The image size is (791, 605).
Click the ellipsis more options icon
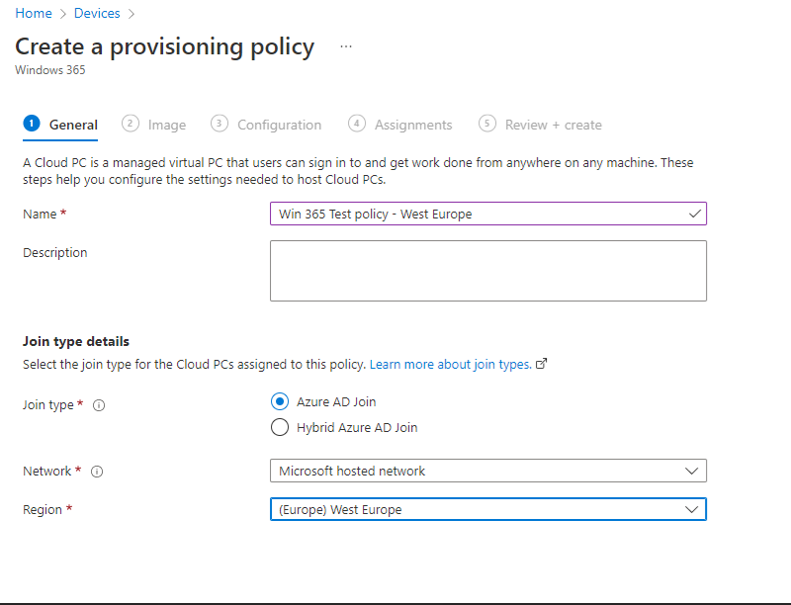point(345,46)
